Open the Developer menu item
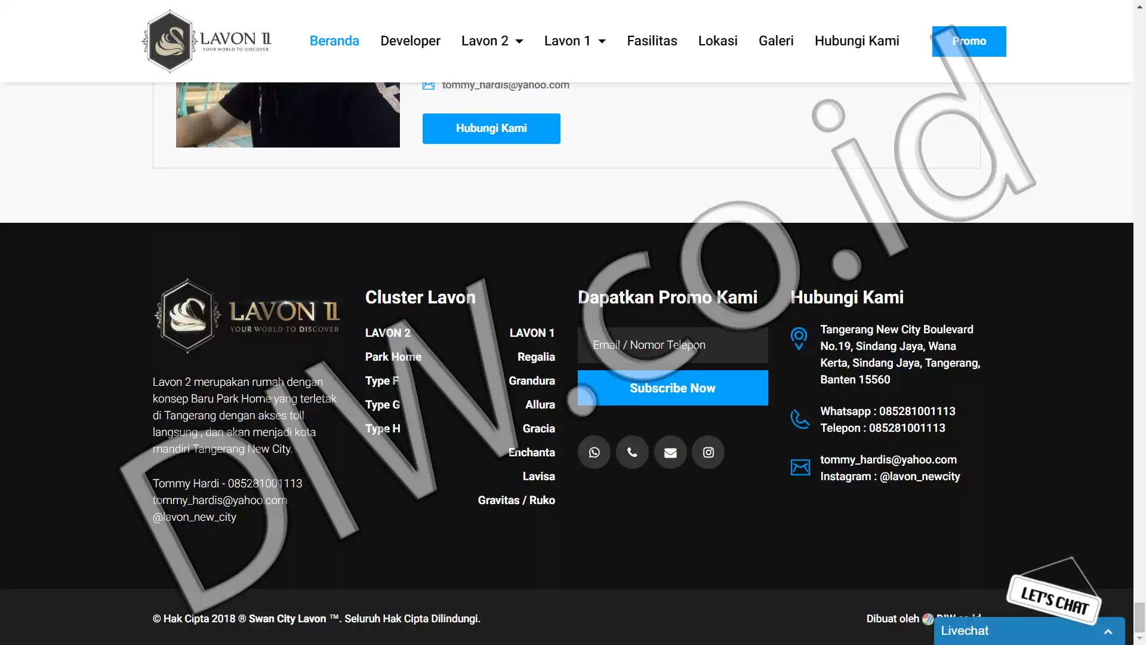Viewport: 1146px width, 645px height. point(410,41)
